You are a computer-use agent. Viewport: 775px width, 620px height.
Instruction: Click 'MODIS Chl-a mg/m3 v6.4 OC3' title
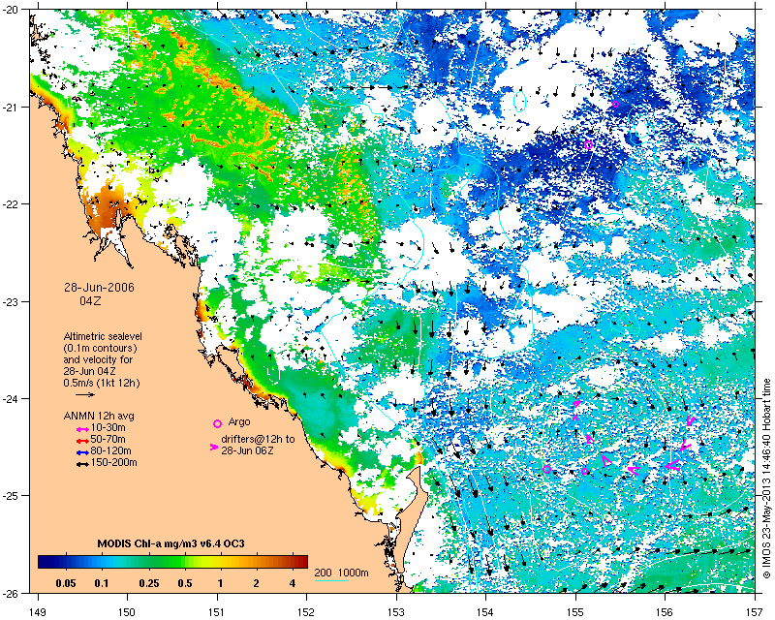pyautogui.click(x=170, y=543)
